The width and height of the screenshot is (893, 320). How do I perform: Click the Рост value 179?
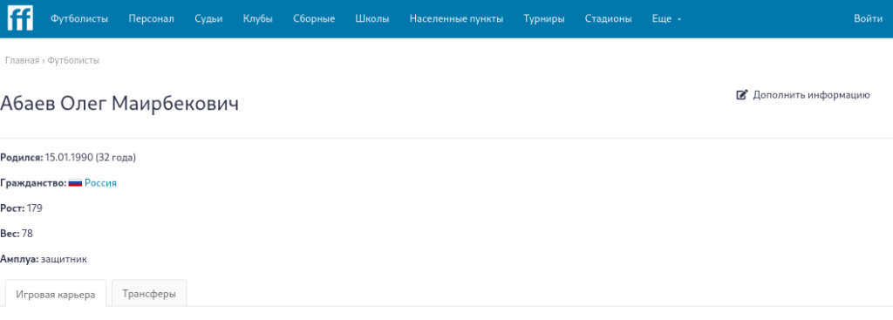coord(35,208)
